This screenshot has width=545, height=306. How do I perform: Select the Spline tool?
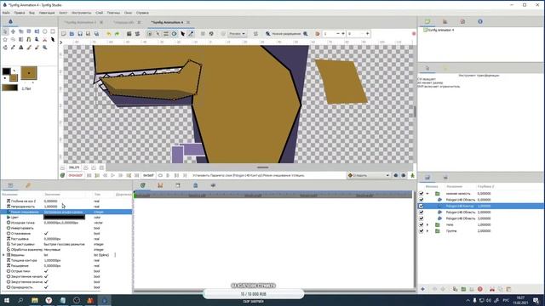pyautogui.click(x=29, y=40)
